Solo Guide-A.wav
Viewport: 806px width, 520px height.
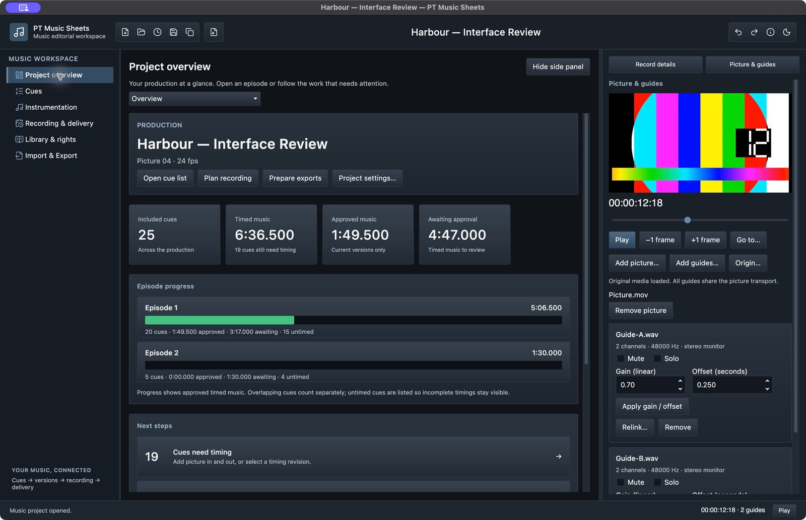point(657,358)
